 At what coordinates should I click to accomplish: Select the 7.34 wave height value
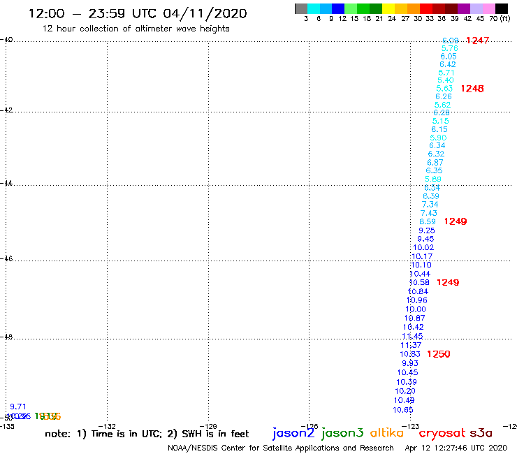point(430,205)
